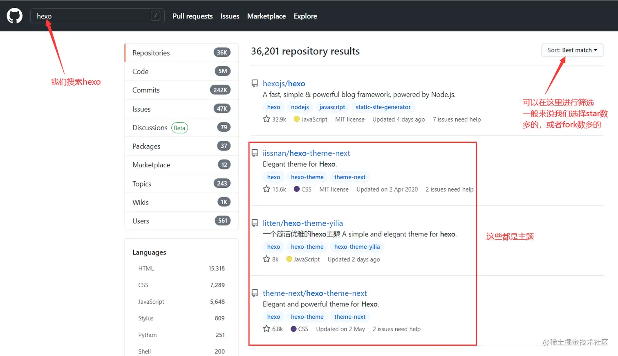Screen dimensions: 618x356
Task: Filter results by Stylus language
Action: click(181, 318)
